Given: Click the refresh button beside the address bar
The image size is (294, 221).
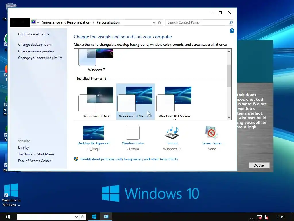Looking at the screenshot, I should tap(160, 22).
